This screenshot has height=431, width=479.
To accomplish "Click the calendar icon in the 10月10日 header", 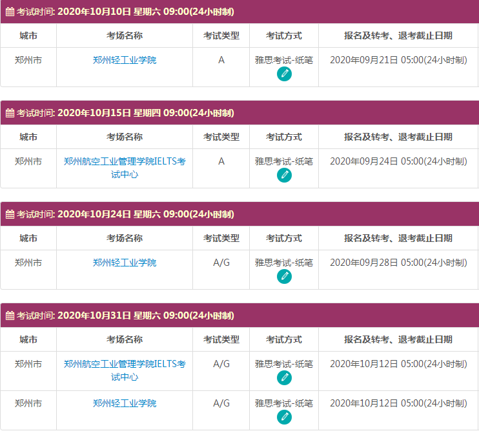I will (x=10, y=12).
